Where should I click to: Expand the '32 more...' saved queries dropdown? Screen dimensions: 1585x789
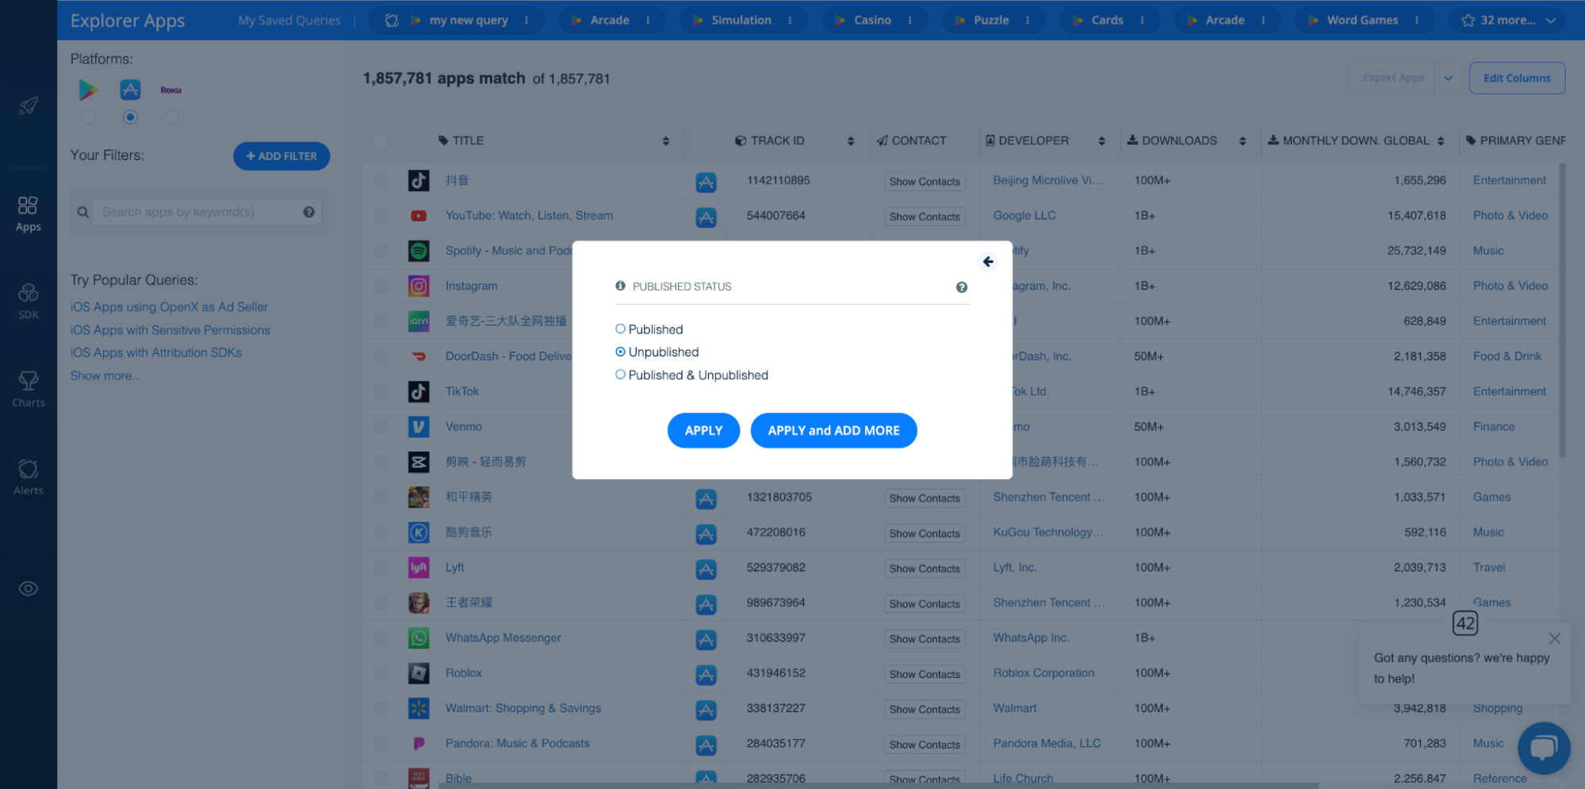click(x=1507, y=21)
